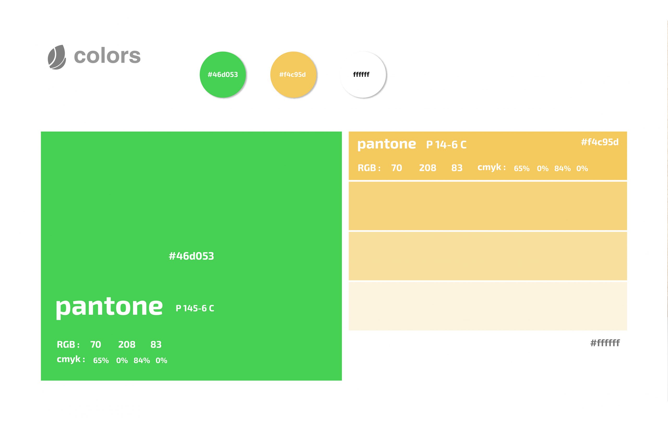Click the gray leaf logo icon
The image size is (668, 422).
pyautogui.click(x=57, y=57)
